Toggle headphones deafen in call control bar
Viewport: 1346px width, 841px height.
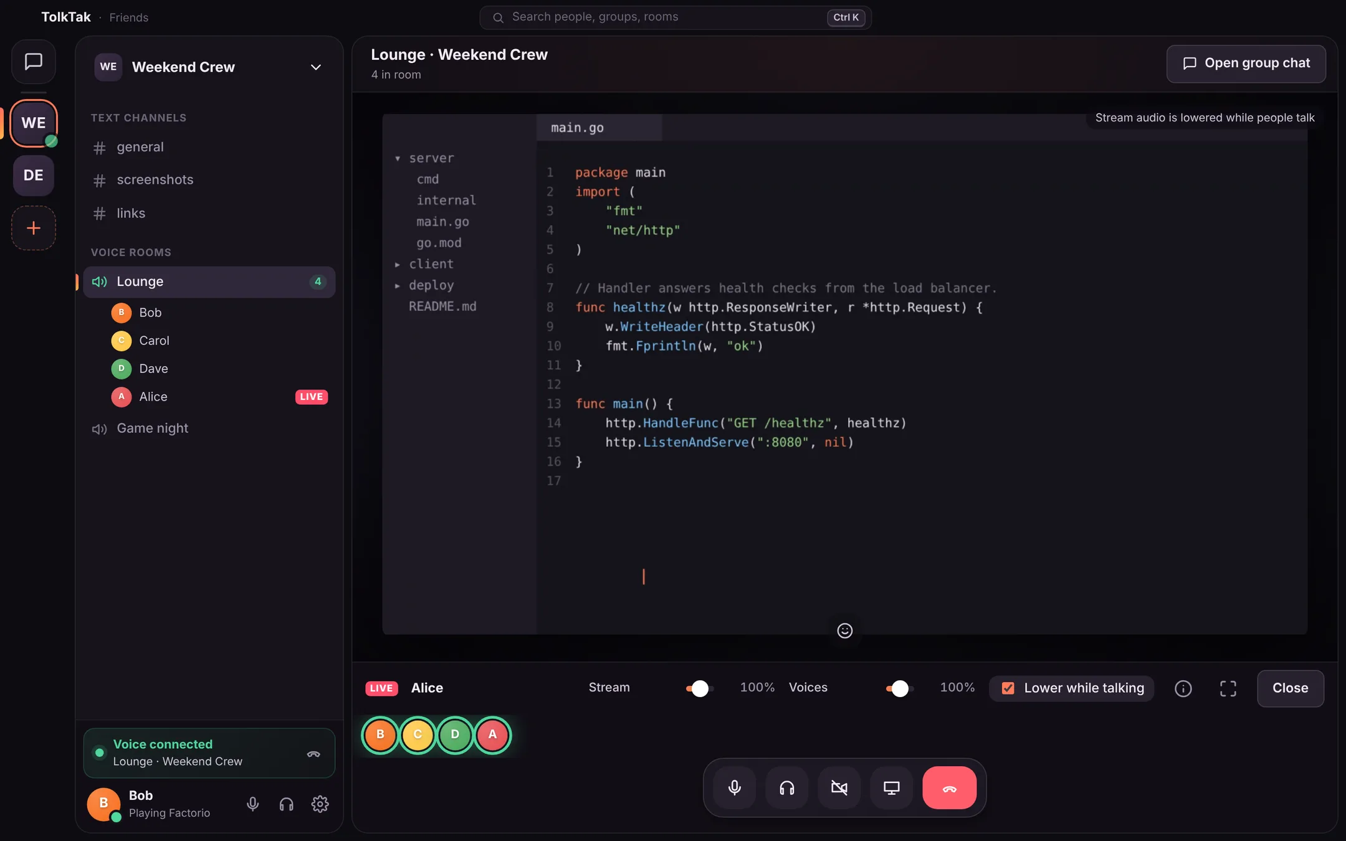(x=787, y=788)
